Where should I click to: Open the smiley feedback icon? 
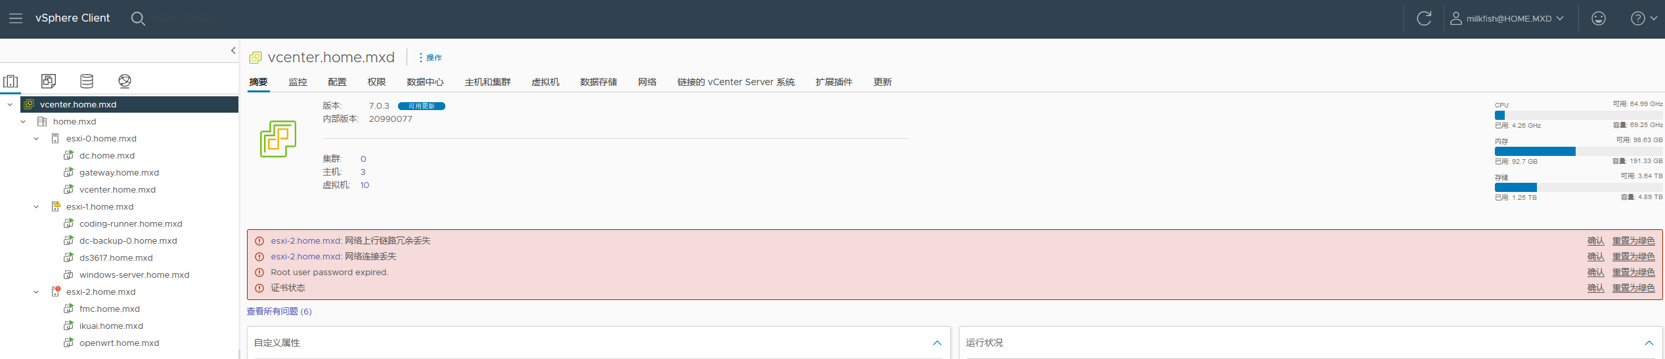(x=1599, y=18)
